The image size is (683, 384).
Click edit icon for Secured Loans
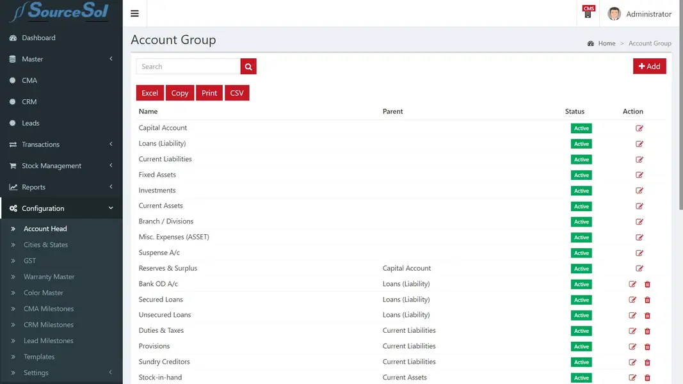[x=632, y=300]
